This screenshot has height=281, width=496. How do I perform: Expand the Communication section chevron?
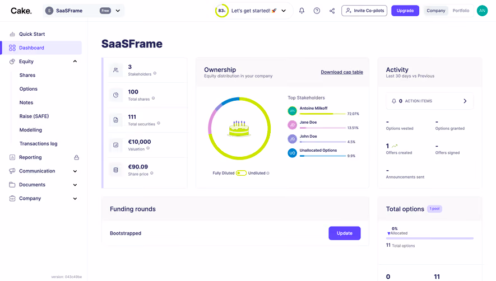[75, 171]
